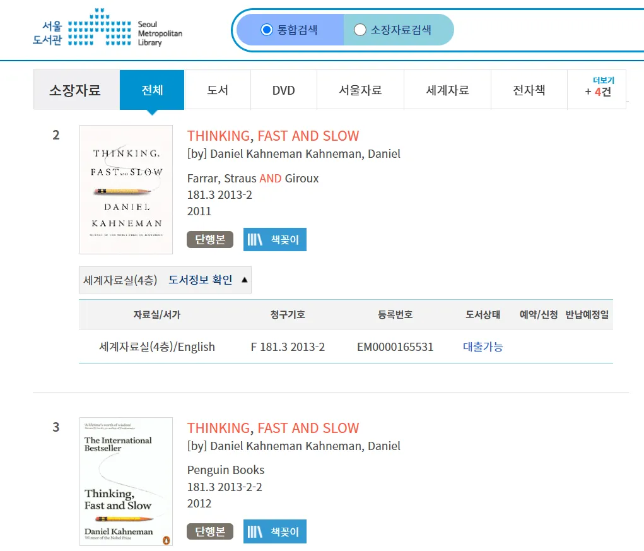Screen dimensions: 644x551
Task: Click the Seoul Metropolitan Library logo
Action: pyautogui.click(x=108, y=28)
